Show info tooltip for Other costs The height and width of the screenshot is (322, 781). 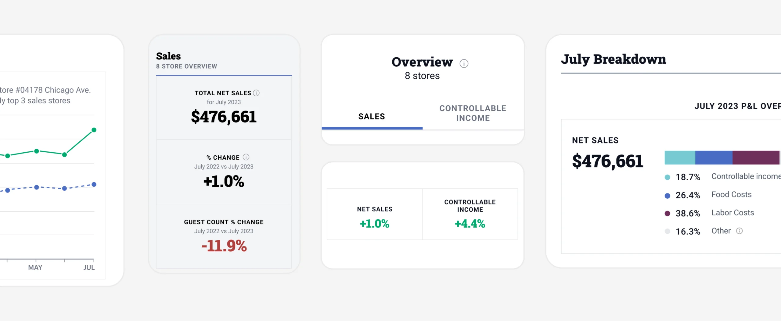(740, 231)
